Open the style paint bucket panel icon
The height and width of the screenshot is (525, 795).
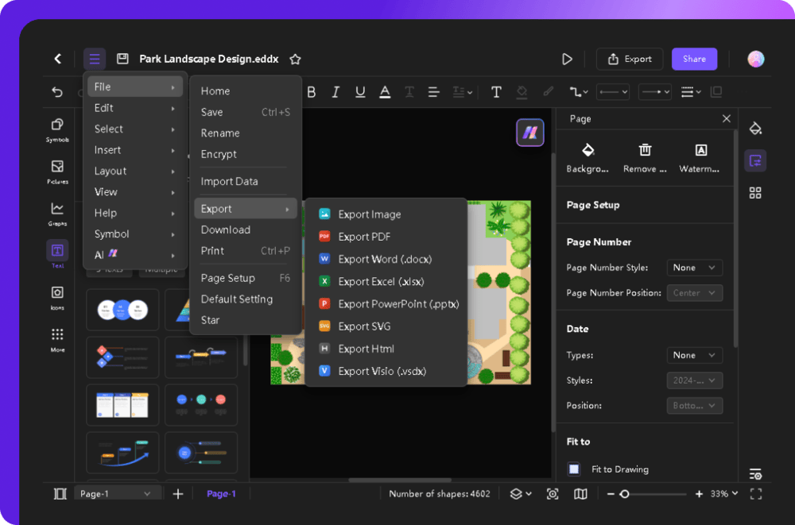[x=755, y=129]
